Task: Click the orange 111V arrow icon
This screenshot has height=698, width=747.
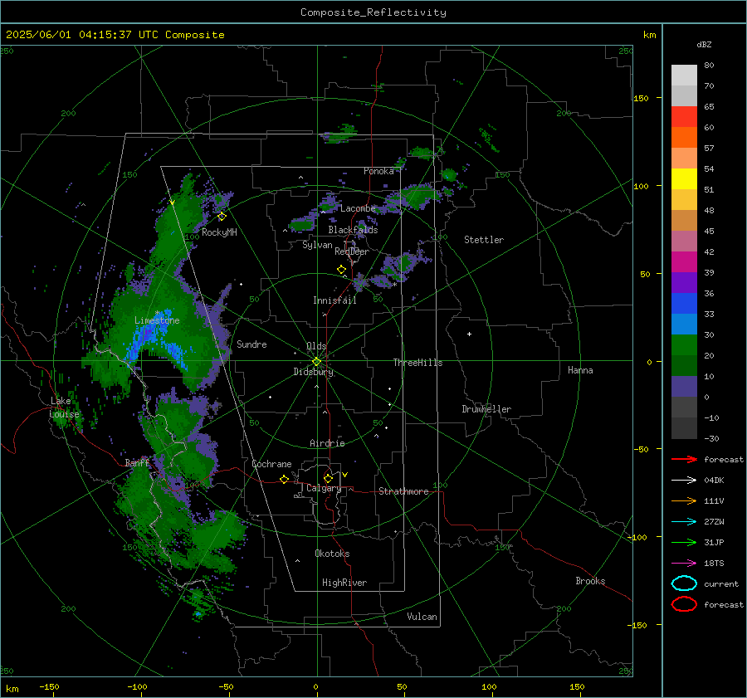Action: pyautogui.click(x=684, y=500)
